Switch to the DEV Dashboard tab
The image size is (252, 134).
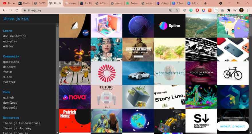tap(25, 3)
